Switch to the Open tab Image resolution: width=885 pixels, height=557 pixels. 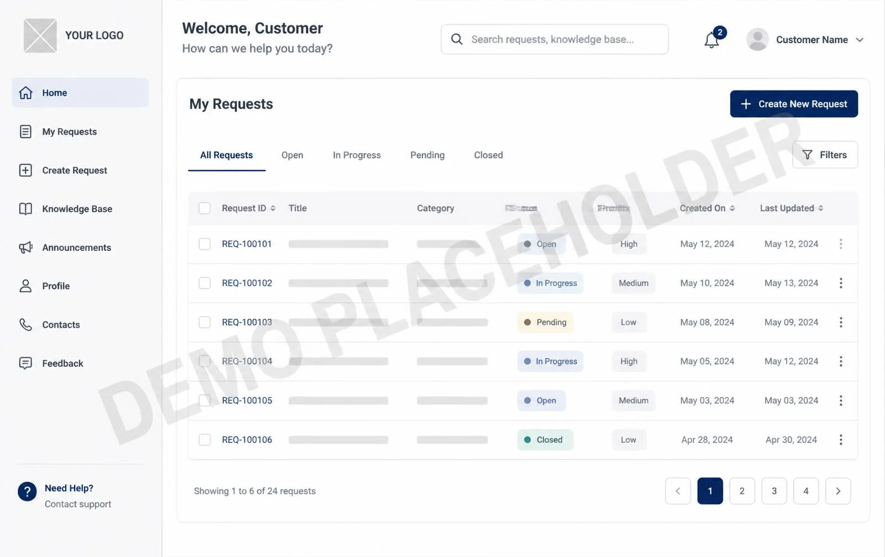click(x=292, y=155)
